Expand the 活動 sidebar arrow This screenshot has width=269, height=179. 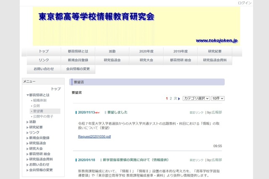point(27,122)
